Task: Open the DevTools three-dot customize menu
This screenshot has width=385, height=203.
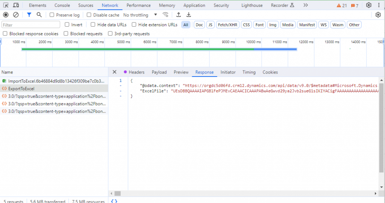Action: 379,5
